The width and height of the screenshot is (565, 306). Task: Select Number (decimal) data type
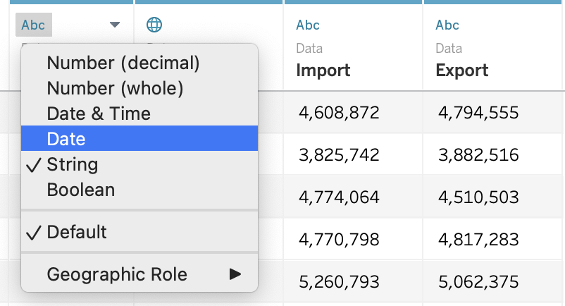coord(123,63)
